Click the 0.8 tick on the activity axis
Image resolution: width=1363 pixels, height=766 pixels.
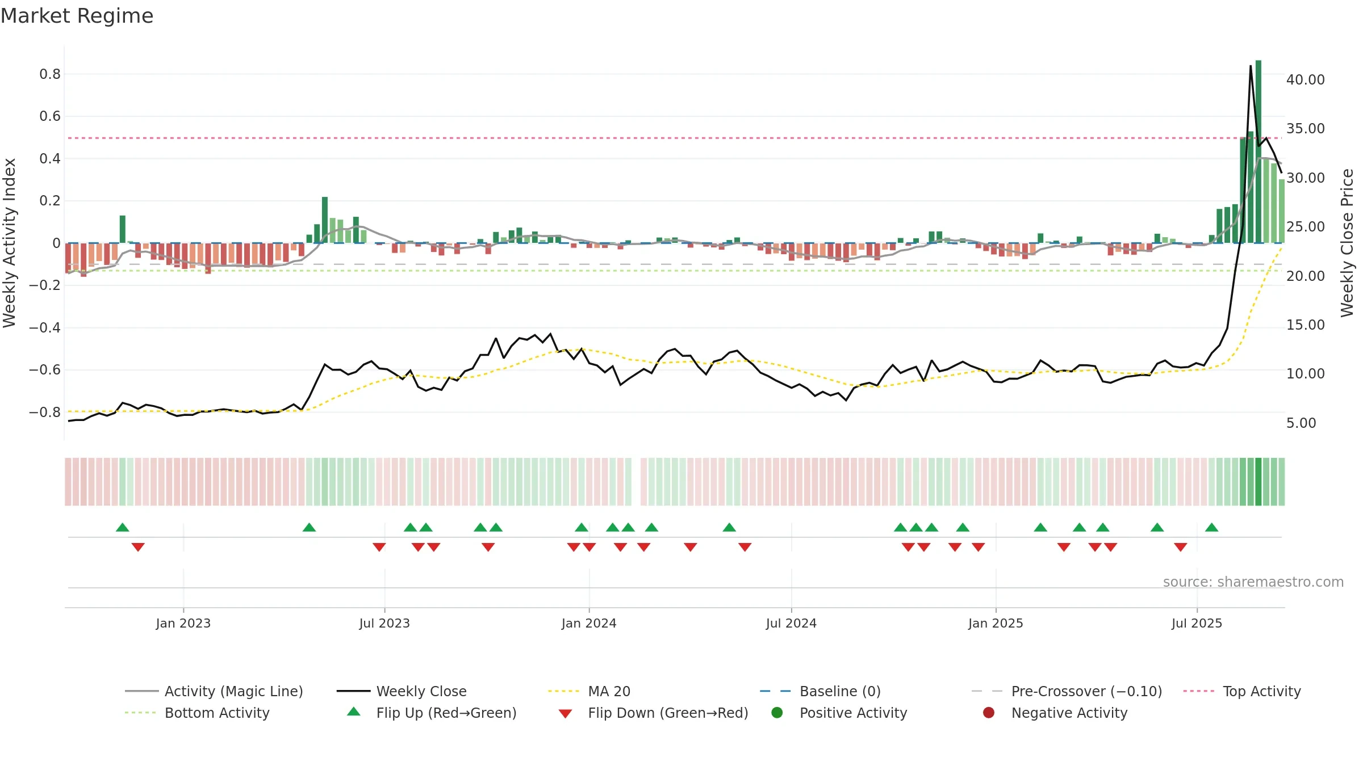(x=50, y=74)
